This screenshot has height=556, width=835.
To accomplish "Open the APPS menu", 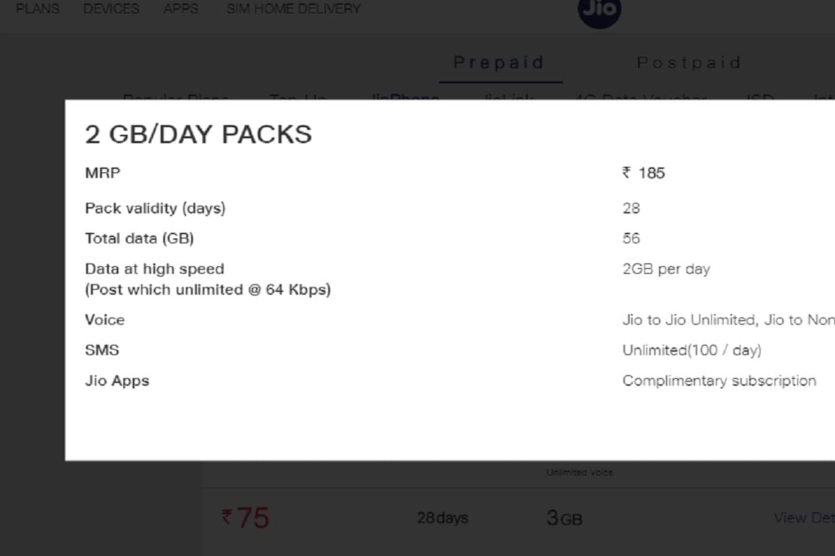I will (x=180, y=9).
